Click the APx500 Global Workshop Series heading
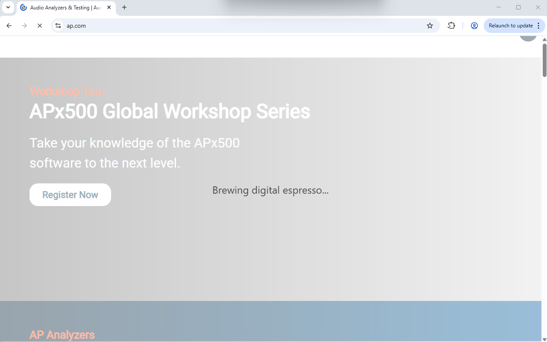Image resolution: width=547 pixels, height=342 pixels. [170, 112]
